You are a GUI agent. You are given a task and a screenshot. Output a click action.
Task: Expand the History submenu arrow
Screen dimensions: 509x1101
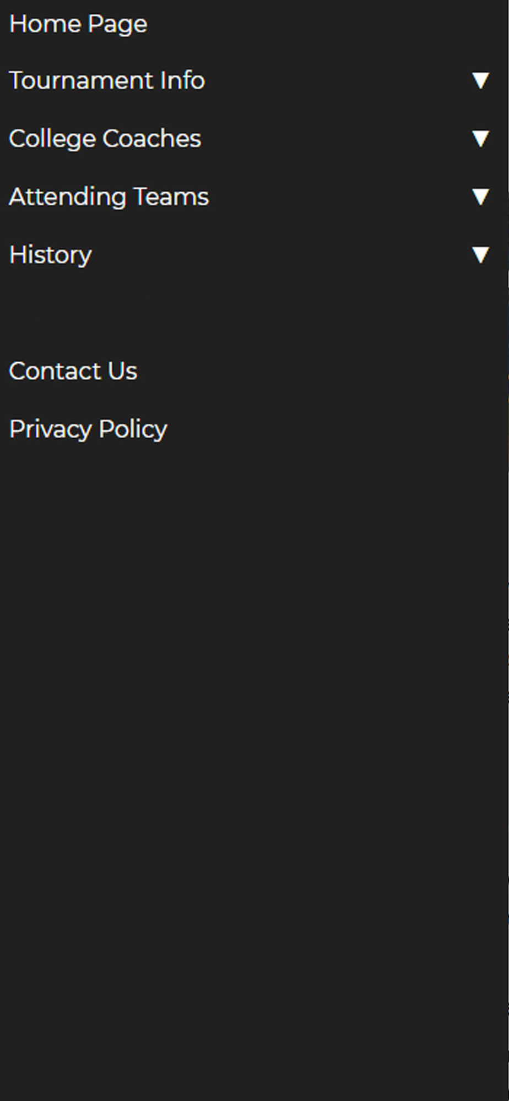480,255
